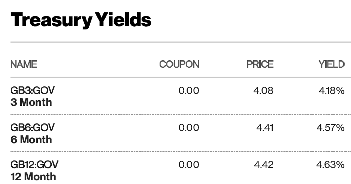Click the 3 Month price 4.08
This screenshot has height=184, width=351.
[x=263, y=91]
